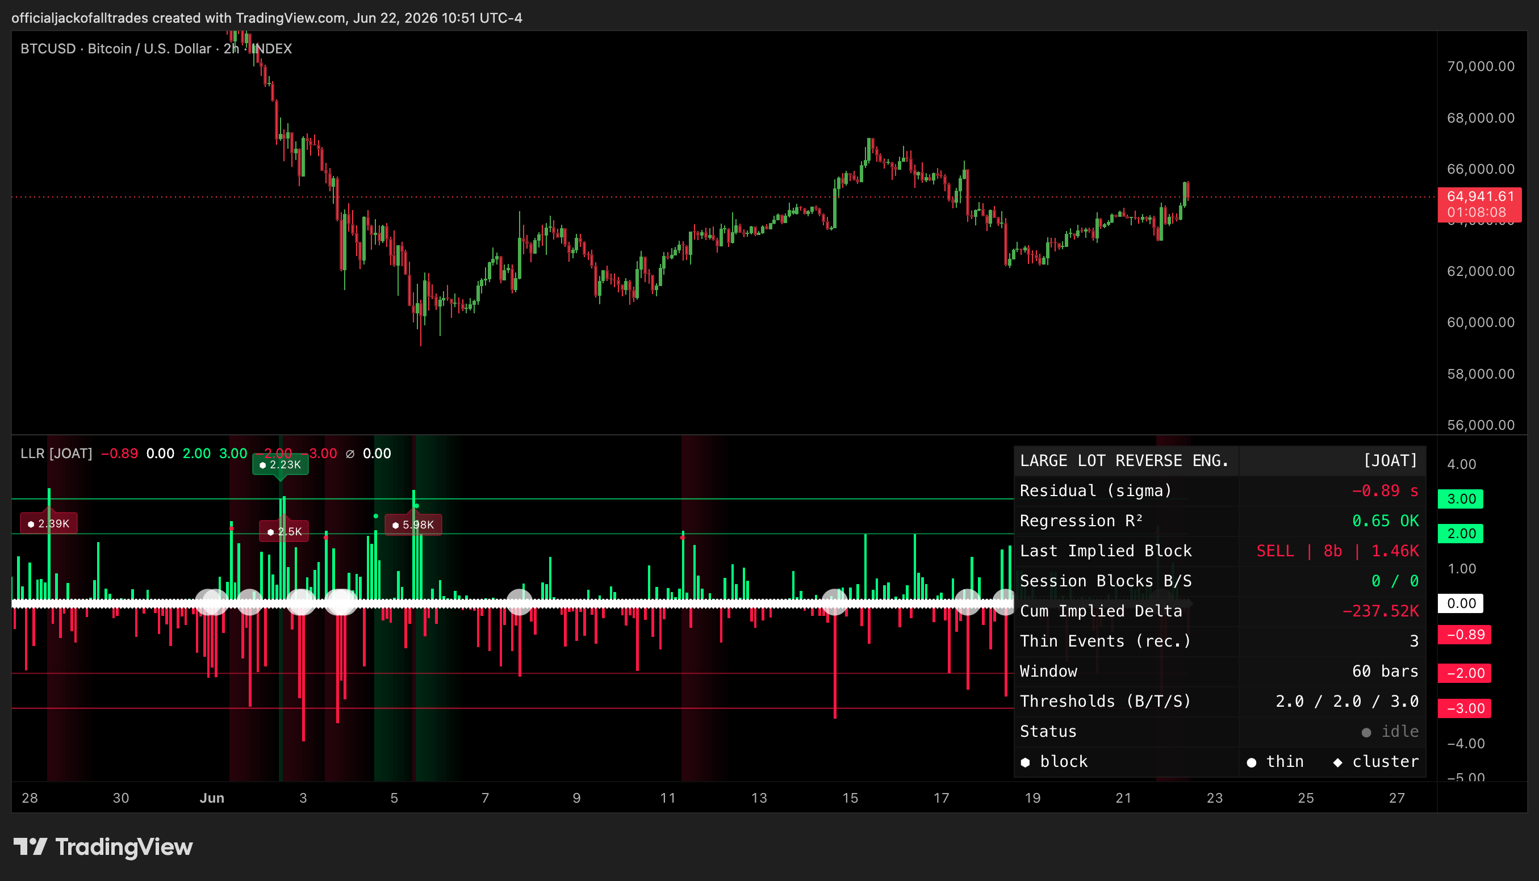Click the 23 date label on time axis
This screenshot has height=881, width=1539.
(1215, 798)
